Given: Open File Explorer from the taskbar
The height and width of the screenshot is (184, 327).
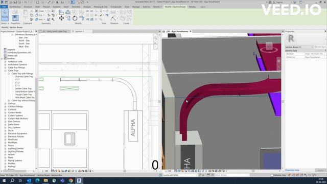Looking at the screenshot, I should click(x=45, y=180).
